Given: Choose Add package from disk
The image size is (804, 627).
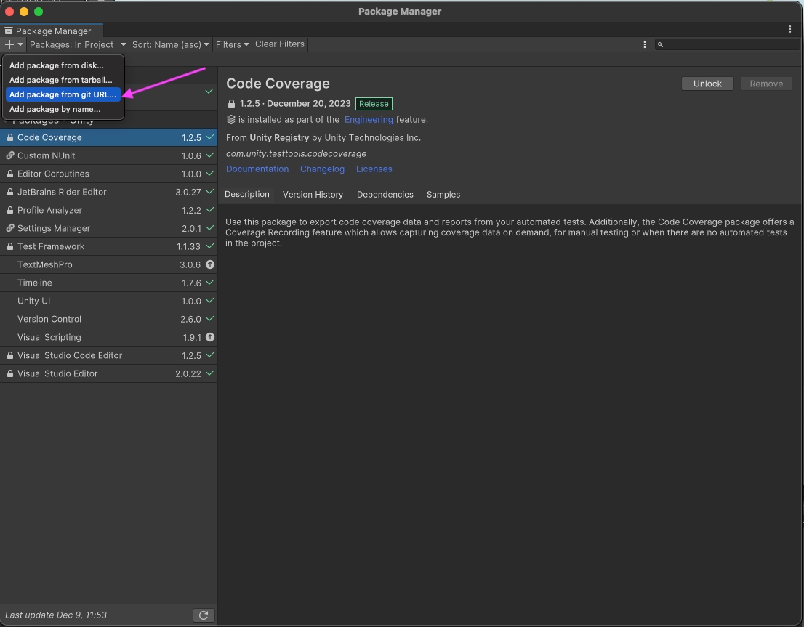Looking at the screenshot, I should (57, 65).
